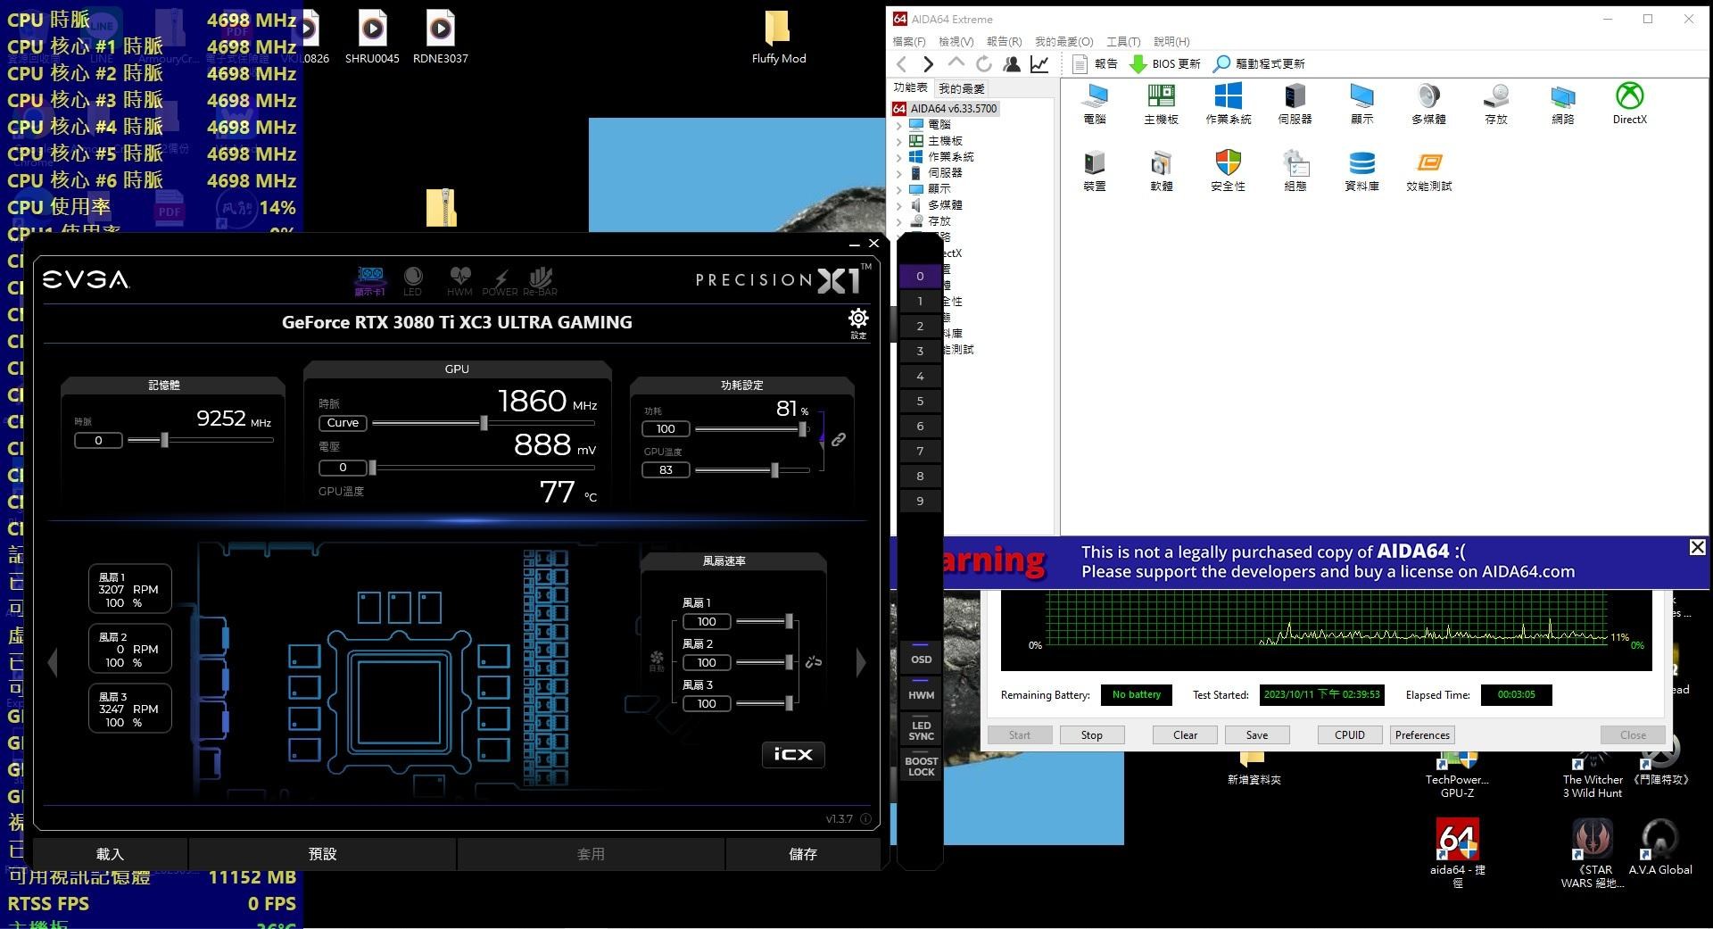This screenshot has height=929, width=1713.
Task: Click the memory clock slider handle
Action: point(164,440)
